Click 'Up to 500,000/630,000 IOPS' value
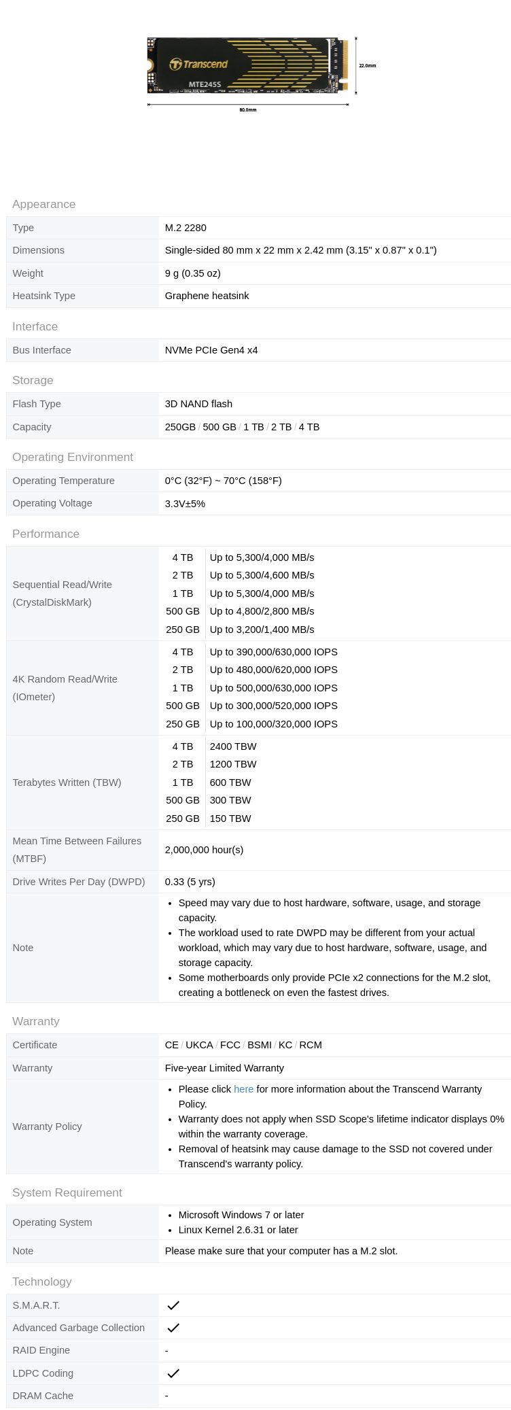This screenshot has height=1410, width=511. (x=273, y=688)
